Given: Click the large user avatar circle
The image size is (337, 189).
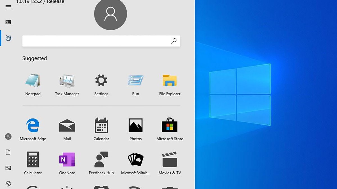Looking at the screenshot, I should coord(110,14).
